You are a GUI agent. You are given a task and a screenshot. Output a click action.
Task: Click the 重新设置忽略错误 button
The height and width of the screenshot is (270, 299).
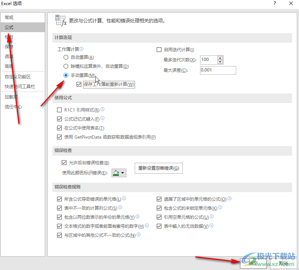click(x=159, y=168)
